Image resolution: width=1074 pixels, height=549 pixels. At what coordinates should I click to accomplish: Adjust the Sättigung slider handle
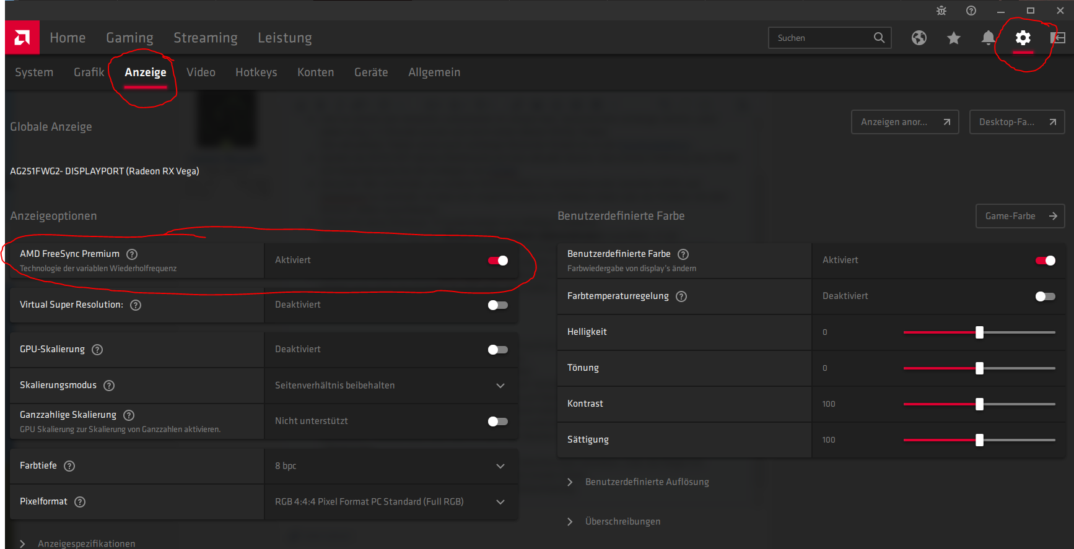pyautogui.click(x=979, y=440)
